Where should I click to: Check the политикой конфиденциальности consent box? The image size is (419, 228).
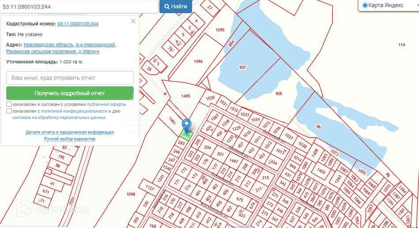[x=9, y=111]
